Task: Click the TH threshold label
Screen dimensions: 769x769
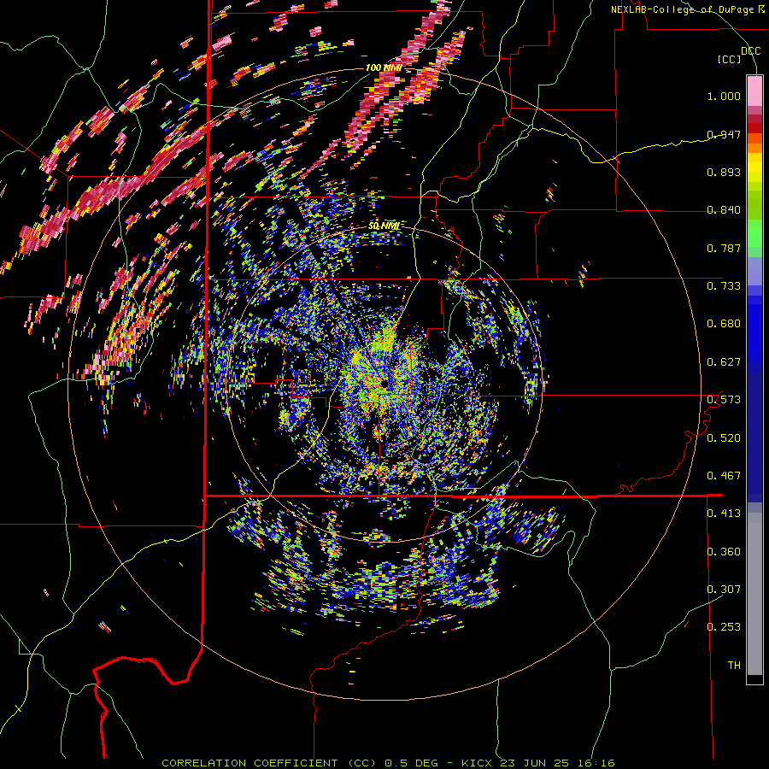Action: coord(734,666)
